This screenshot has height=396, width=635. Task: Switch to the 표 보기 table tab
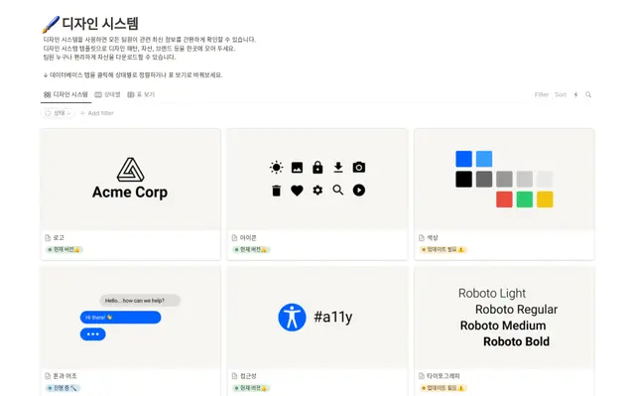(x=141, y=94)
